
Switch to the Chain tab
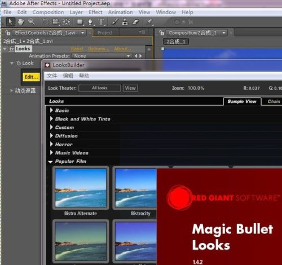(274, 102)
